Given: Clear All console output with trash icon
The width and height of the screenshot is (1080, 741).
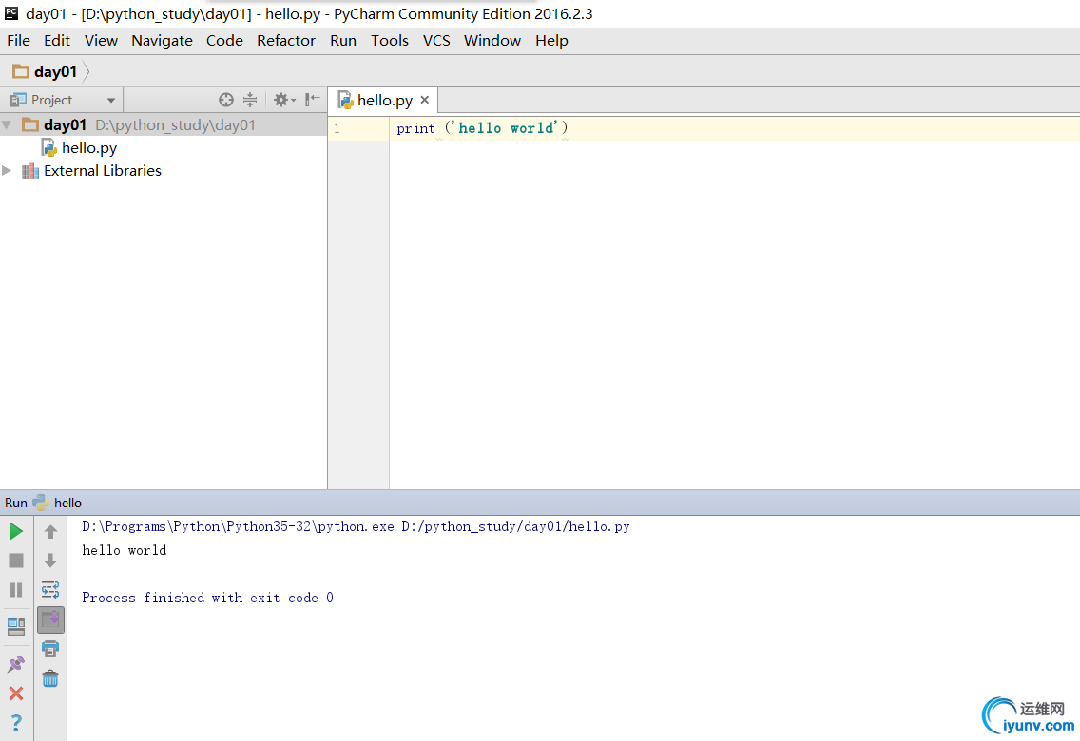Looking at the screenshot, I should pos(50,679).
